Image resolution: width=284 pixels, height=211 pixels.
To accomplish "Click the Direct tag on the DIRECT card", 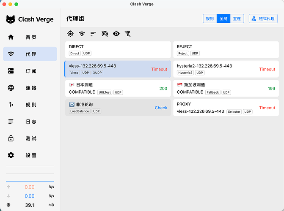I will pos(74,53).
